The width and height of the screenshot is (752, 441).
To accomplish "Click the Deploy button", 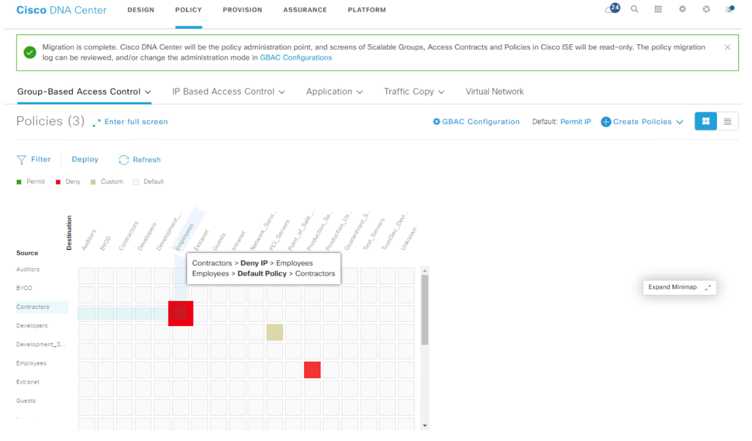I will pos(85,160).
